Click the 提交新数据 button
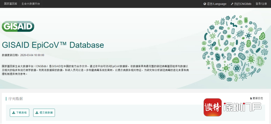The image size is (271, 124). 44,113
